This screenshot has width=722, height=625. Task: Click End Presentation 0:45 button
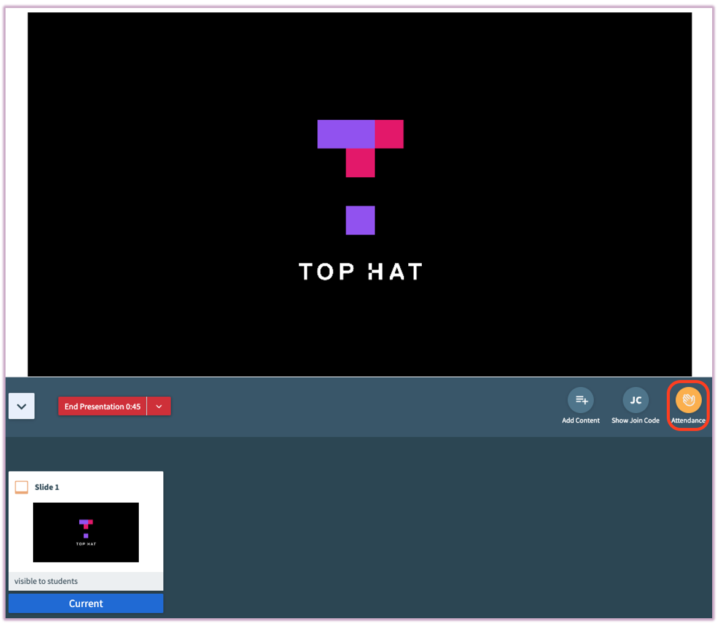[x=103, y=406]
